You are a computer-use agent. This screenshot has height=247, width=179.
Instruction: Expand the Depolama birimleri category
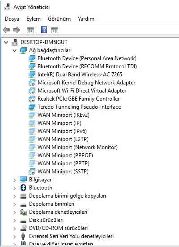(x=15, y=204)
